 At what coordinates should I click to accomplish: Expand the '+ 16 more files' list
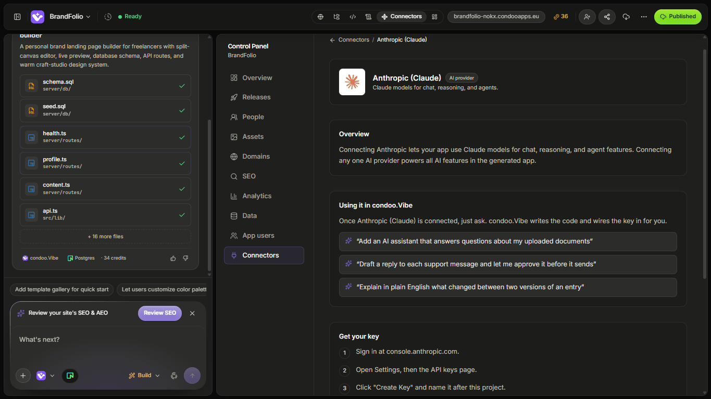click(x=105, y=237)
